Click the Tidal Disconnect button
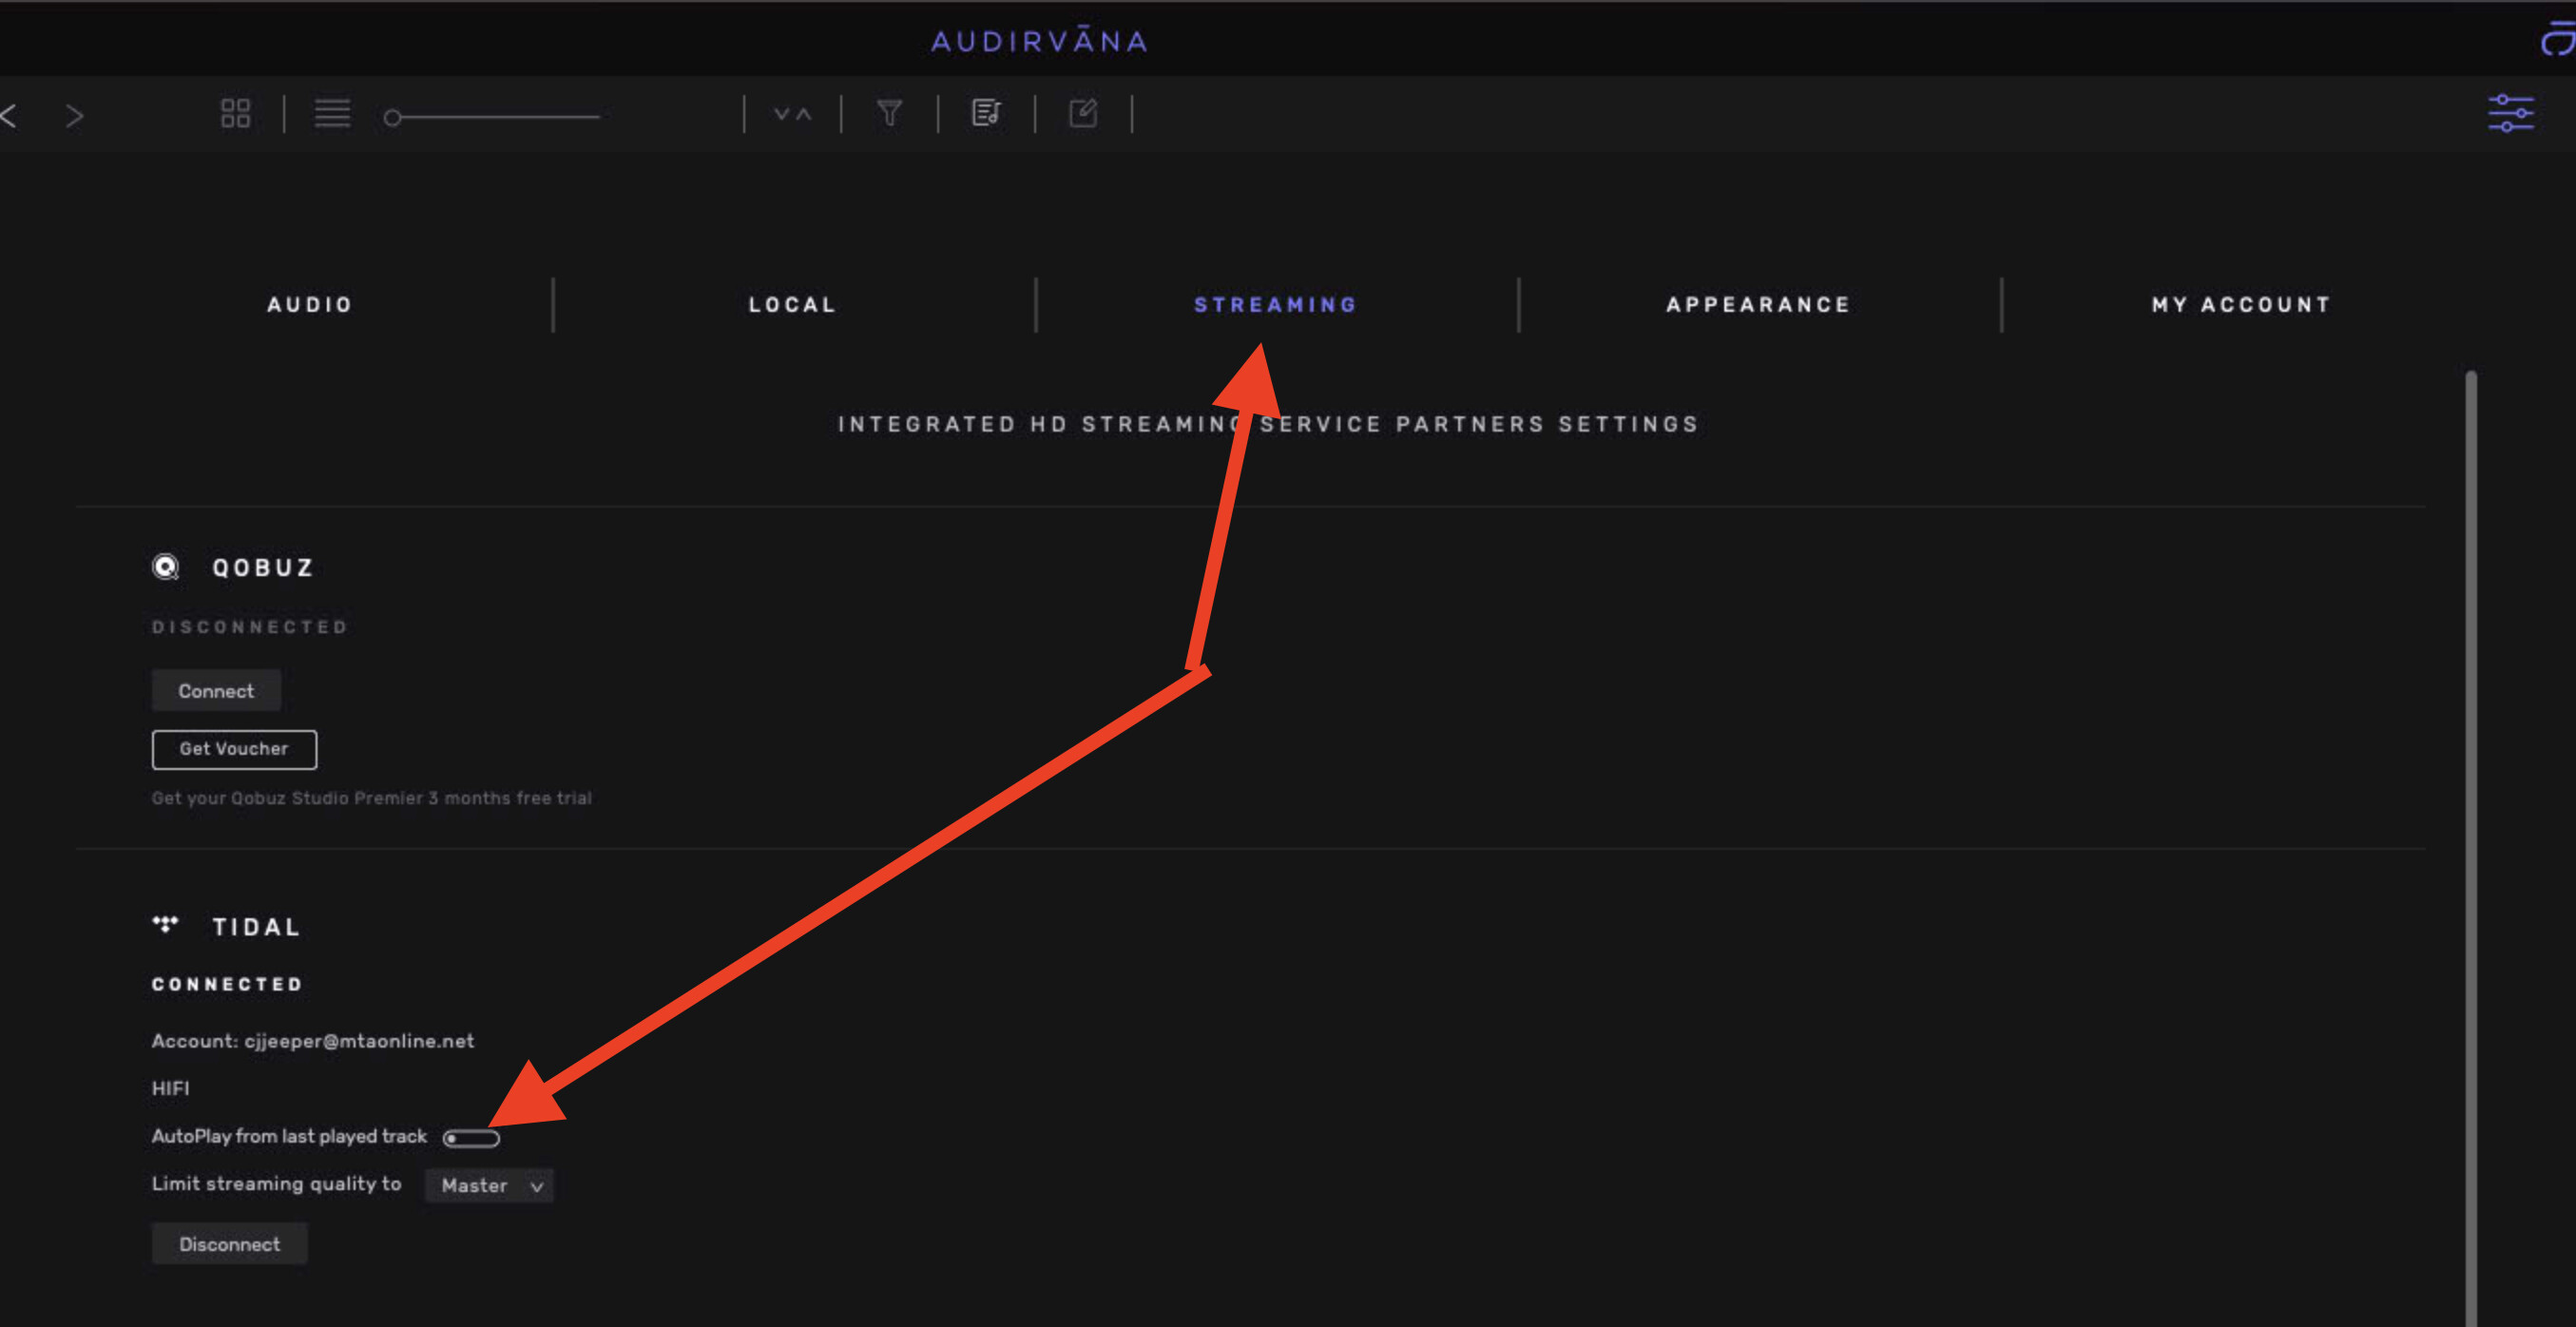The image size is (2576, 1327). coord(229,1244)
